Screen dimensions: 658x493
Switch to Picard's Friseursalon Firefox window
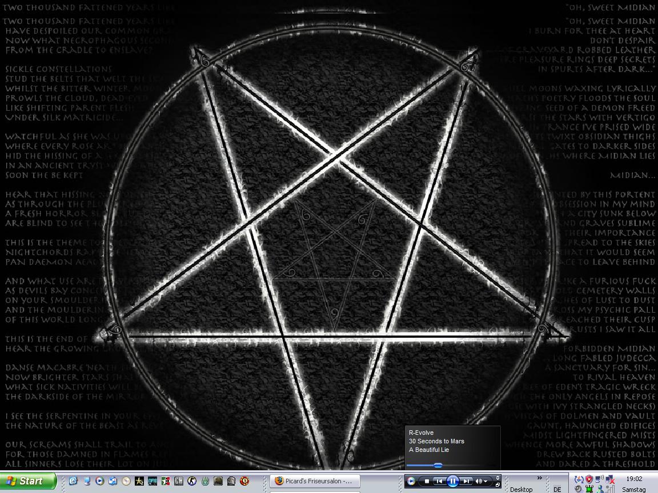[x=314, y=481]
